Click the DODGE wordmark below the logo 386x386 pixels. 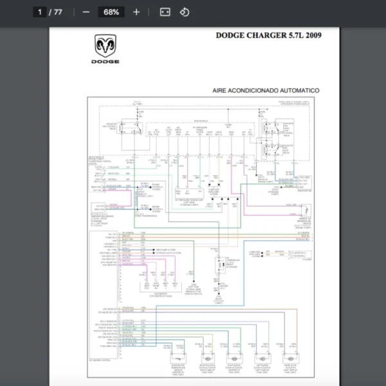click(x=106, y=62)
